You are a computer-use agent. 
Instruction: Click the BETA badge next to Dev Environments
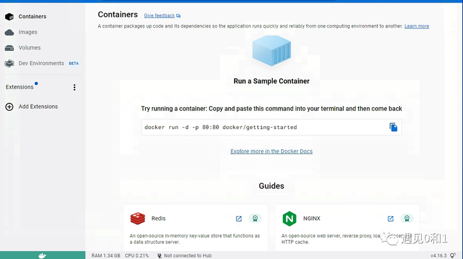(74, 64)
